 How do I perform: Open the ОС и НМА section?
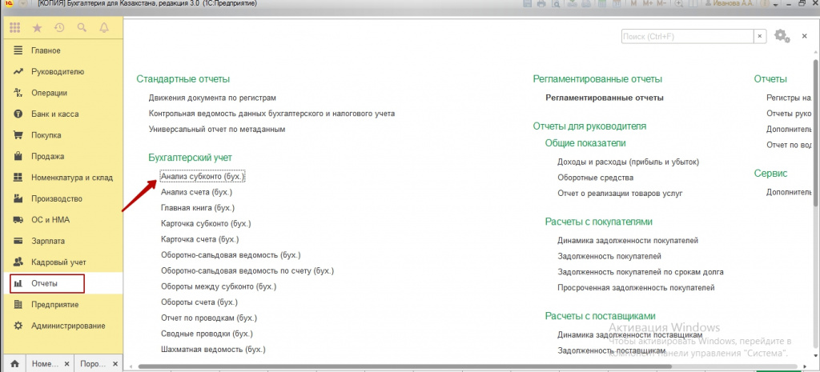pos(62,220)
